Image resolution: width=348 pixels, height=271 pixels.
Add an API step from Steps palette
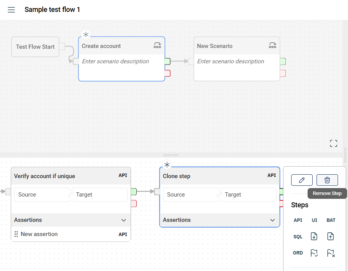pyautogui.click(x=298, y=220)
